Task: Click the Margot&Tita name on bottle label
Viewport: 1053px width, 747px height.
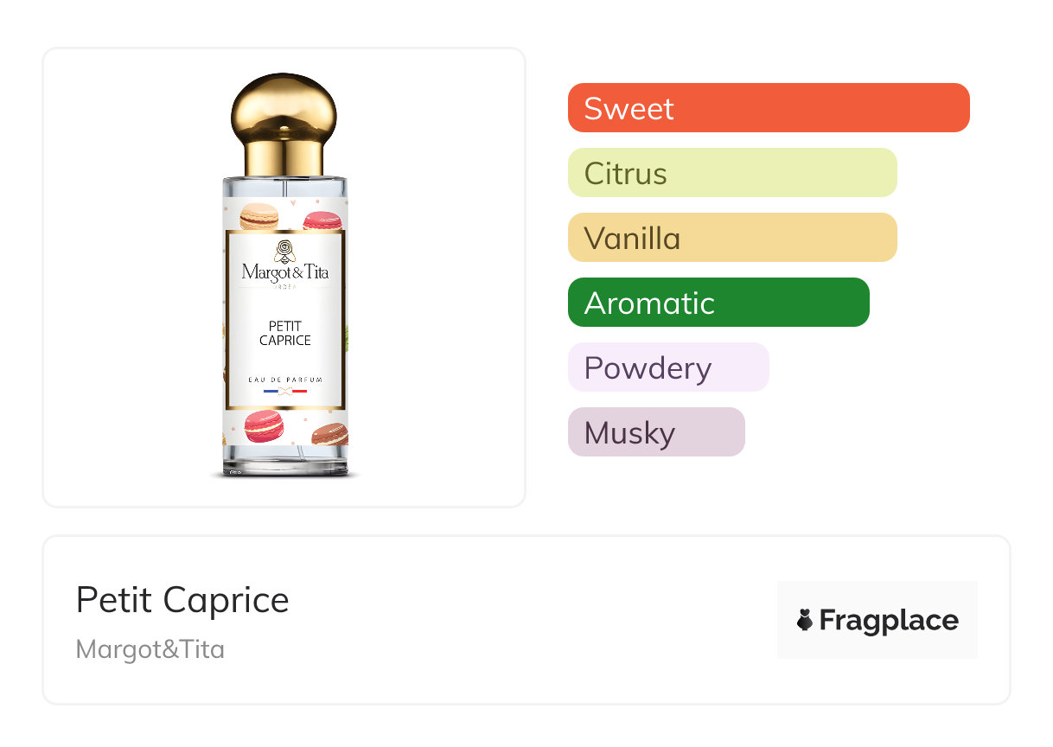Action: tap(284, 273)
